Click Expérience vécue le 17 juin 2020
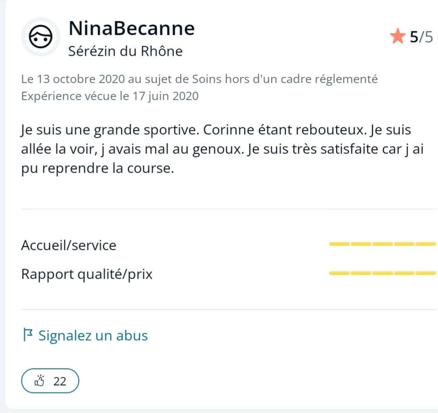Viewport: 438px width, 413px height. click(x=110, y=96)
